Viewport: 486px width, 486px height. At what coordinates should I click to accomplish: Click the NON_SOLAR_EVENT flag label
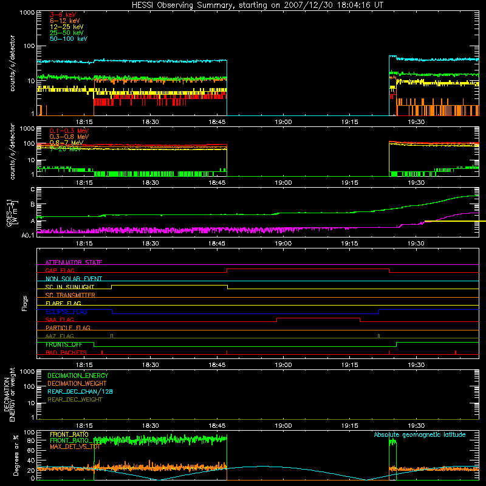point(74,279)
